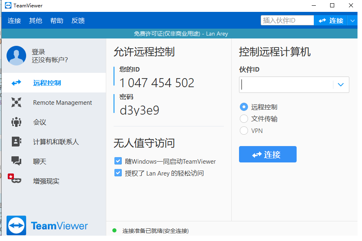This screenshot has height=241, width=362.
Task: Open the 连接 menu
Action: coord(14,20)
